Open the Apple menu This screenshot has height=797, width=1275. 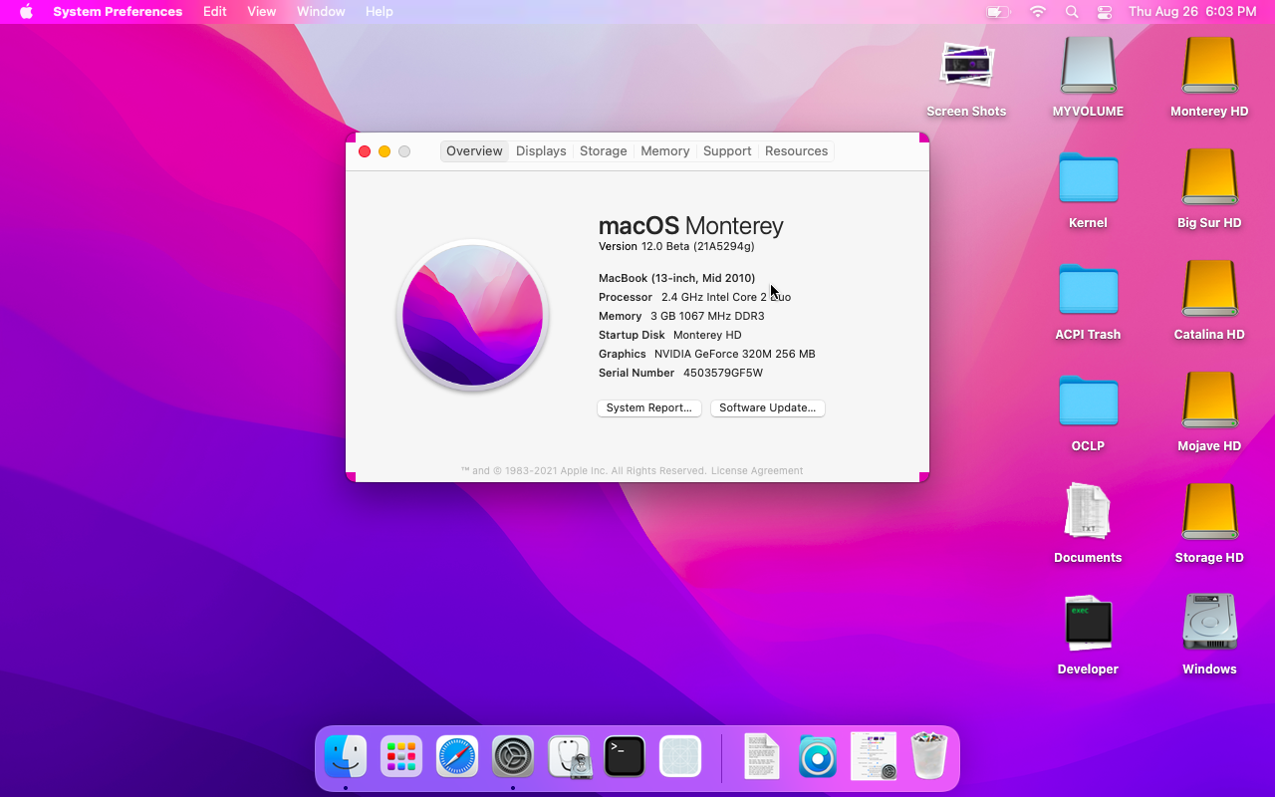click(x=26, y=12)
